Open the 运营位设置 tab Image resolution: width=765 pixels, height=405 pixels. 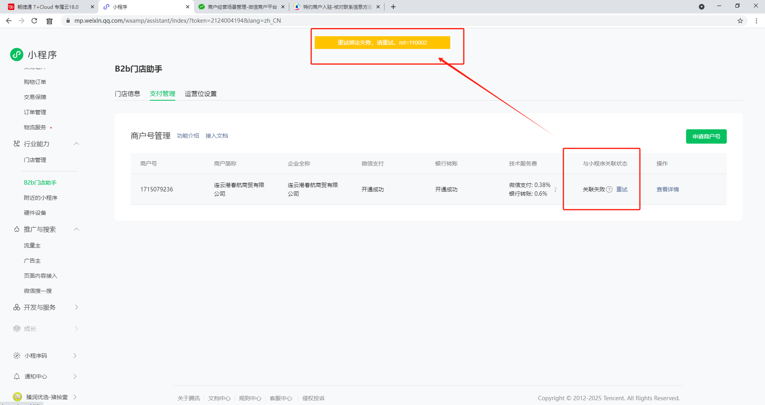coord(201,94)
